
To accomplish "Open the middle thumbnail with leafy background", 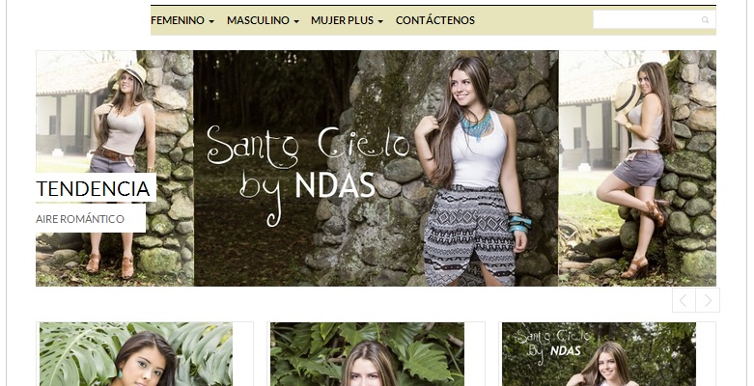I will 368,354.
